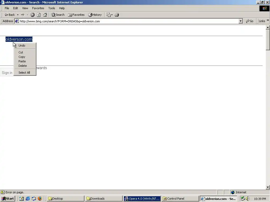Screen dimensions: 270x202
Task: Click the Go button next to address bar
Action: 250,21
